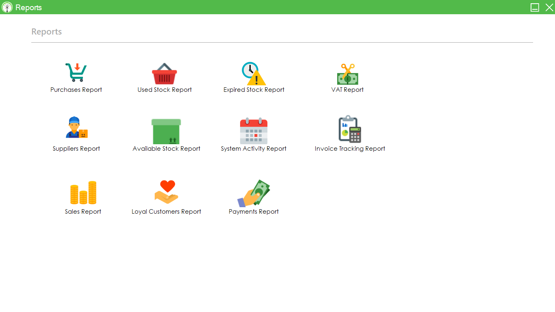Select the Reports title in the green bar
This screenshot has width=555, height=312.
29,7
